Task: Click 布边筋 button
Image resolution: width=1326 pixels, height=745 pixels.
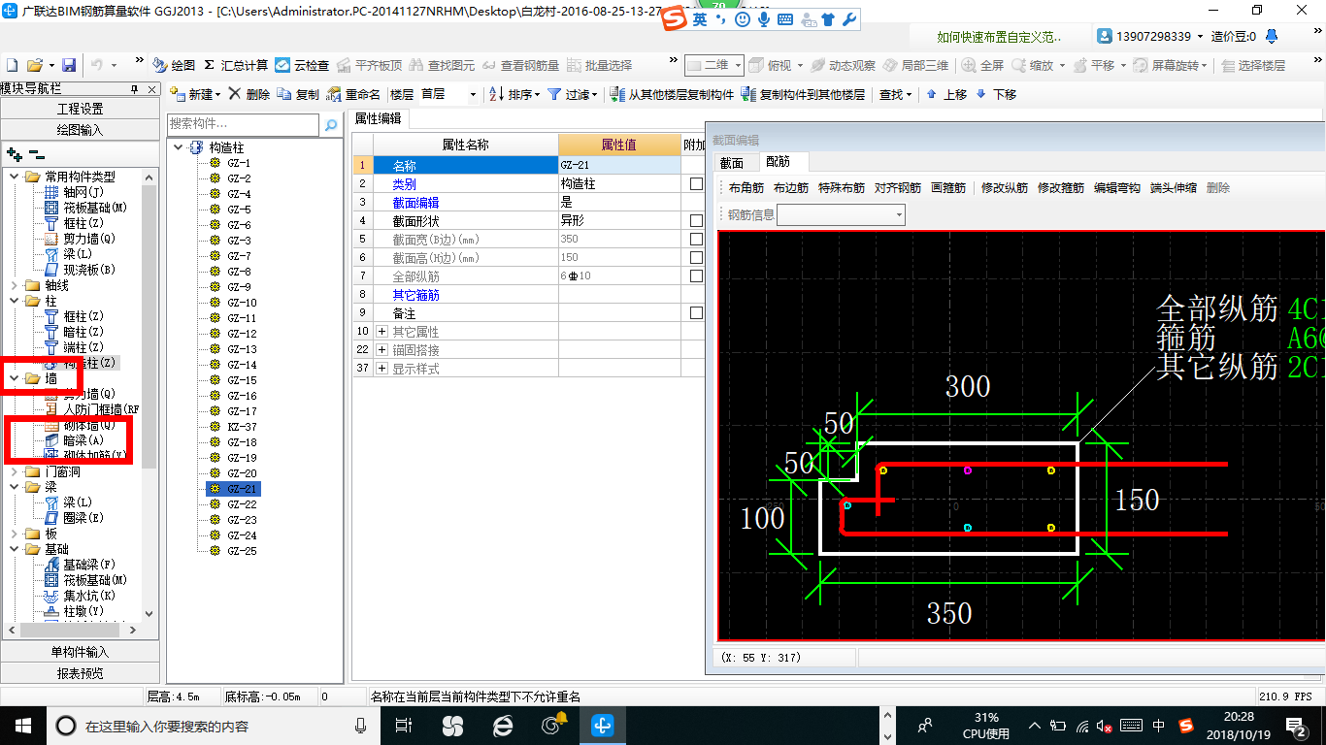Action: [x=791, y=188]
